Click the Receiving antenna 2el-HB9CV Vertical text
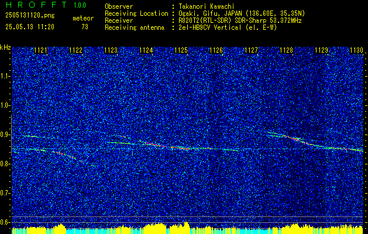Viewport: 368px width, 234px height. click(228, 27)
